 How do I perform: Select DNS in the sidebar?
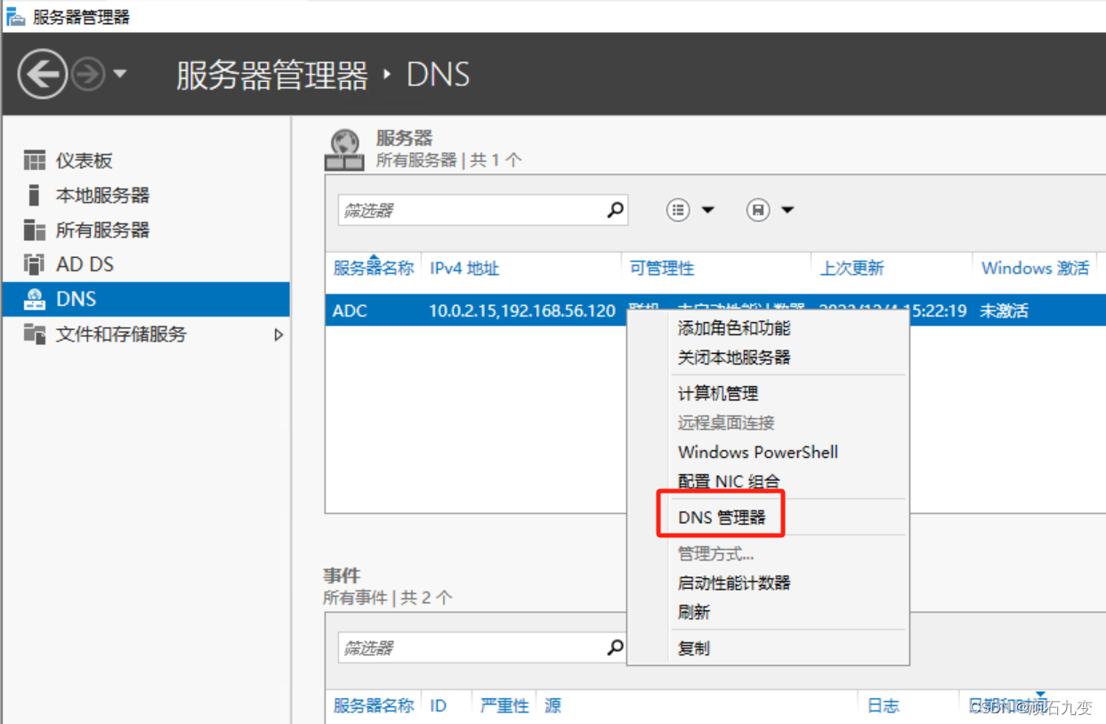(145, 299)
